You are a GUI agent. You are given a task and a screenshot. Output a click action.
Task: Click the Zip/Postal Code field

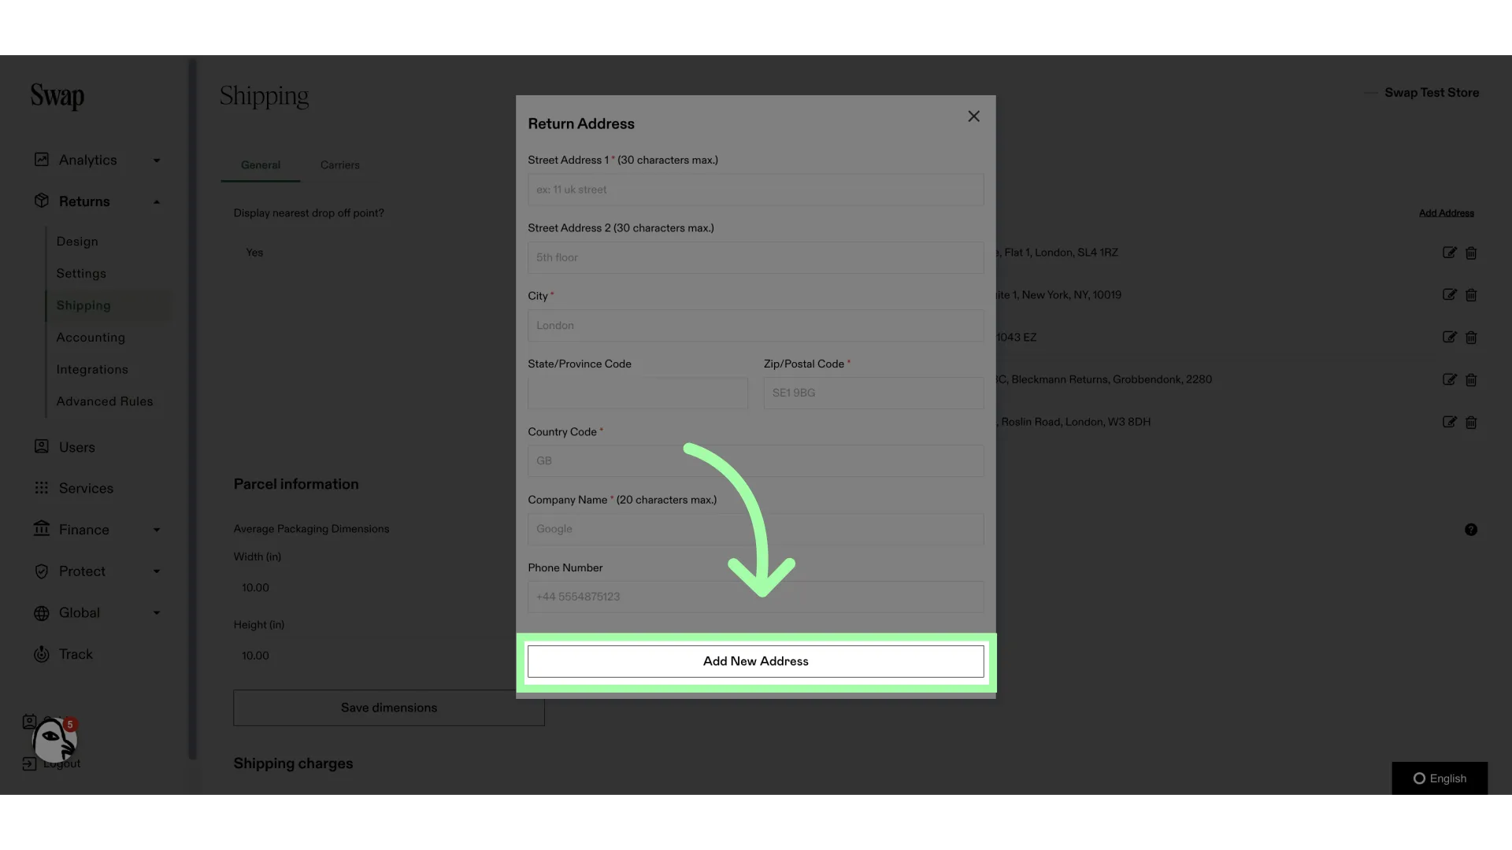873,393
